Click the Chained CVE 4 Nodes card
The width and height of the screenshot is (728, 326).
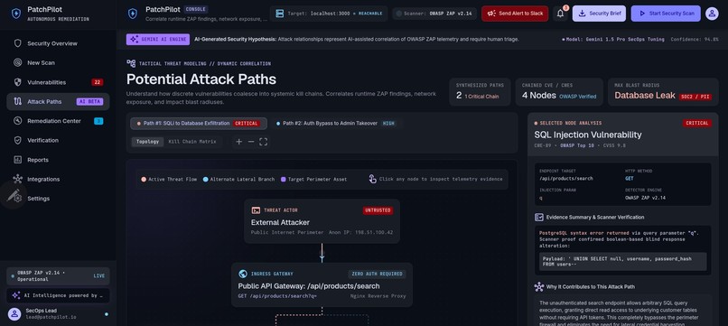pos(559,92)
